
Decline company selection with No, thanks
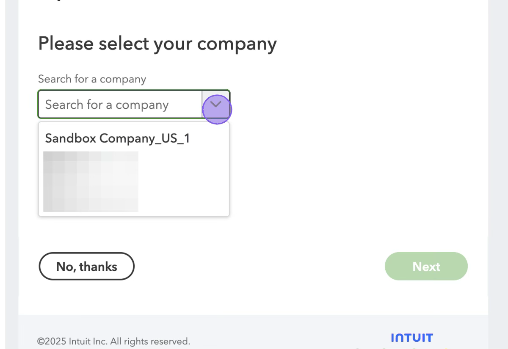[86, 266]
